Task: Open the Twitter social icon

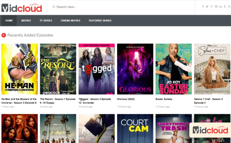Action: [x=207, y=7]
